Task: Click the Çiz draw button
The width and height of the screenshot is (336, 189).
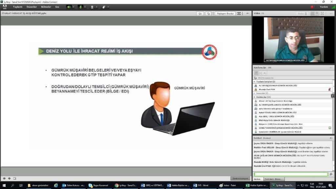Action: (200, 13)
